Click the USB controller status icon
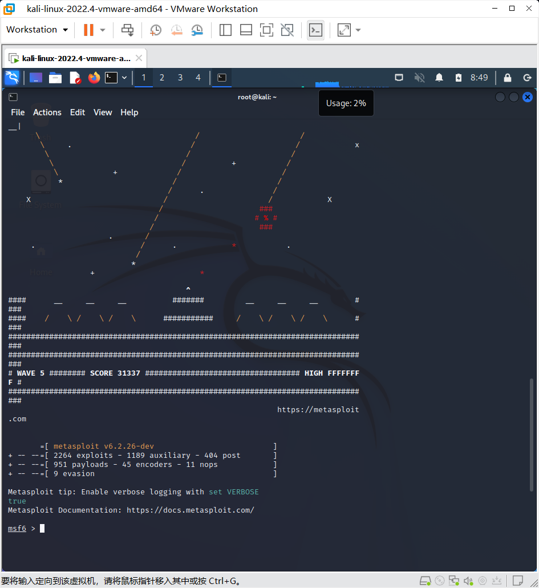 (497, 581)
